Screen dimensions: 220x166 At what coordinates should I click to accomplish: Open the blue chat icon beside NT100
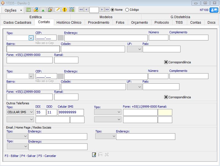214,10
